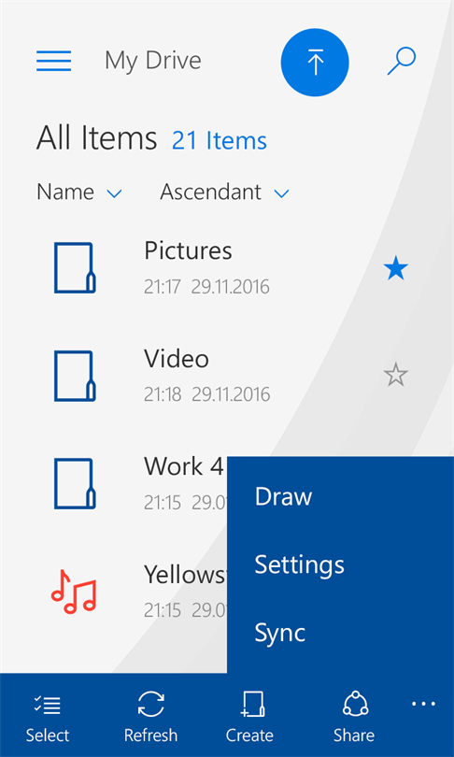Refresh the file list
The image size is (454, 757).
click(x=151, y=704)
